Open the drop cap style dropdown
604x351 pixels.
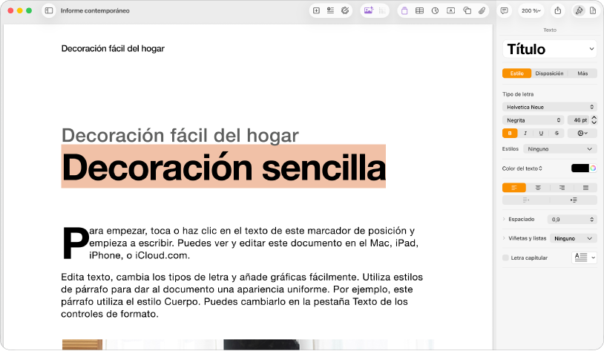coord(584,257)
